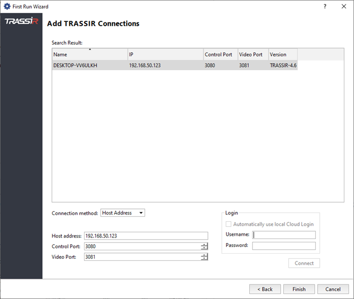
Task: Focus the Username input field
Action: coord(283,235)
